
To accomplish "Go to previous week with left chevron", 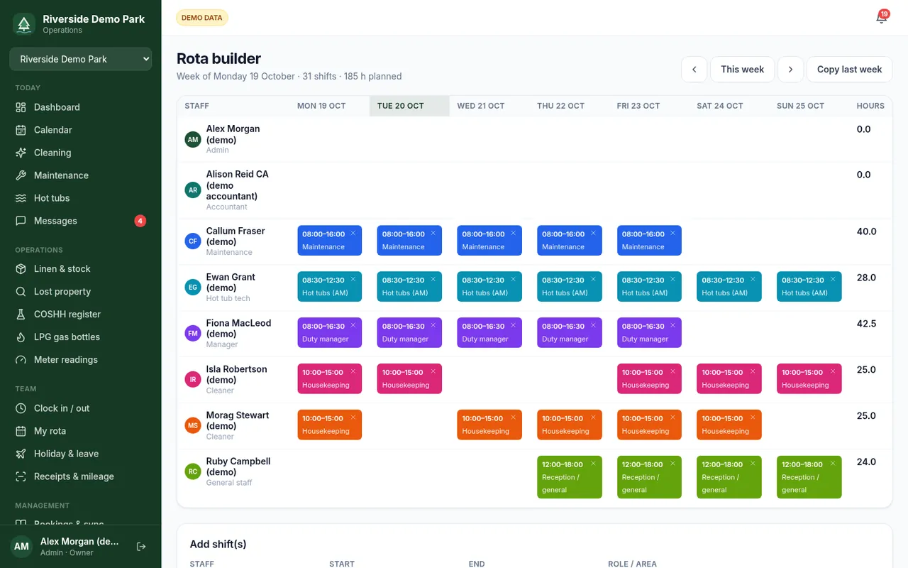I will coord(694,70).
